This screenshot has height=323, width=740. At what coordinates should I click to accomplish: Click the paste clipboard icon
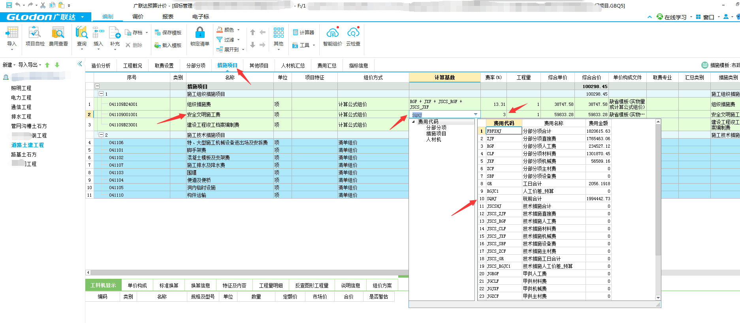click(x=61, y=5)
